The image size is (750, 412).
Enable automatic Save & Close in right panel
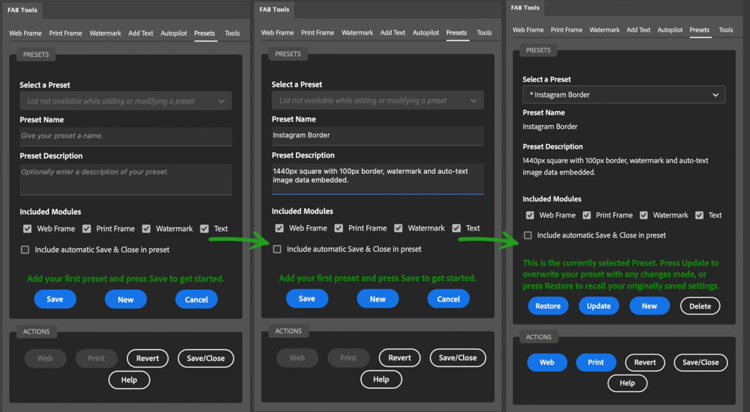[528, 235]
